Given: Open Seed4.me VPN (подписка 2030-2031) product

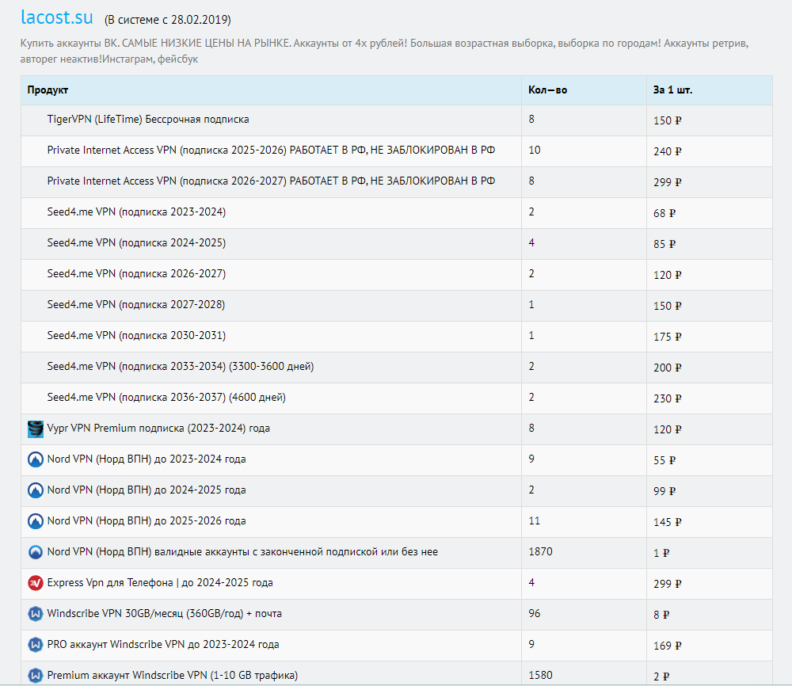Looking at the screenshot, I should coord(136,335).
